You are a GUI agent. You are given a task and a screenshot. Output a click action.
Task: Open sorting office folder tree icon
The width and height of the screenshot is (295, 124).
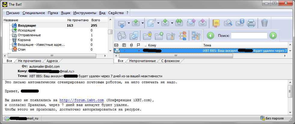pos(183,36)
